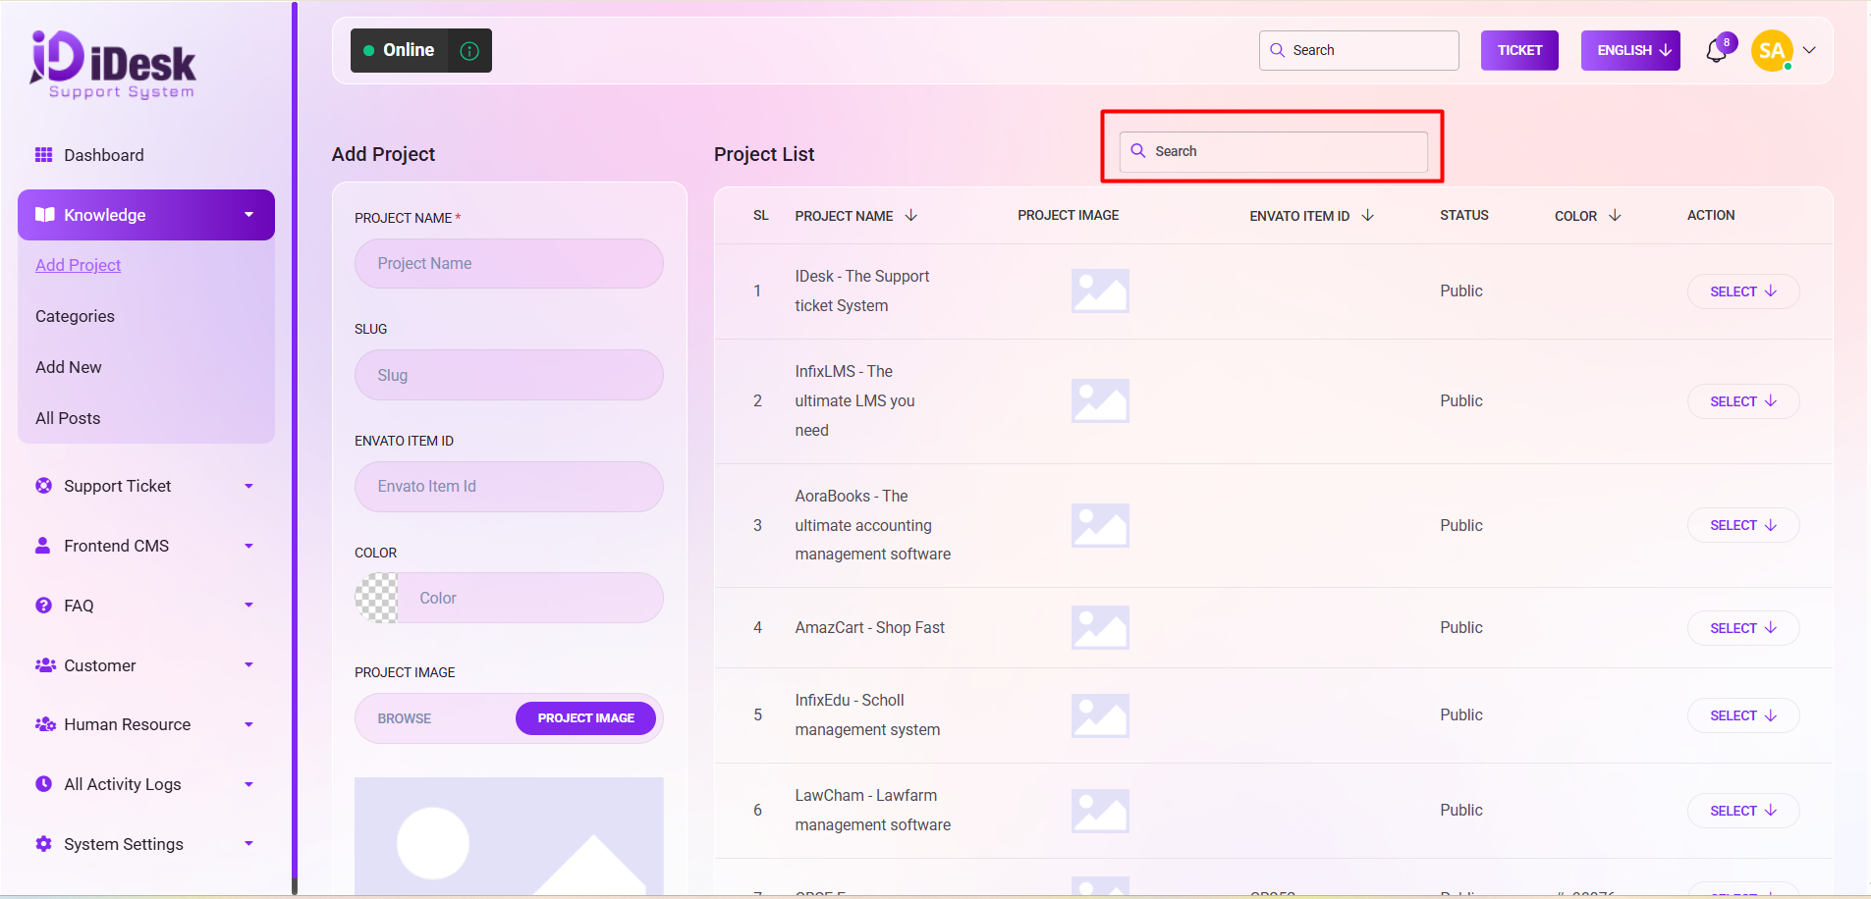Click the iDesk Support System logo
The height and width of the screenshot is (899, 1871).
[x=113, y=65]
